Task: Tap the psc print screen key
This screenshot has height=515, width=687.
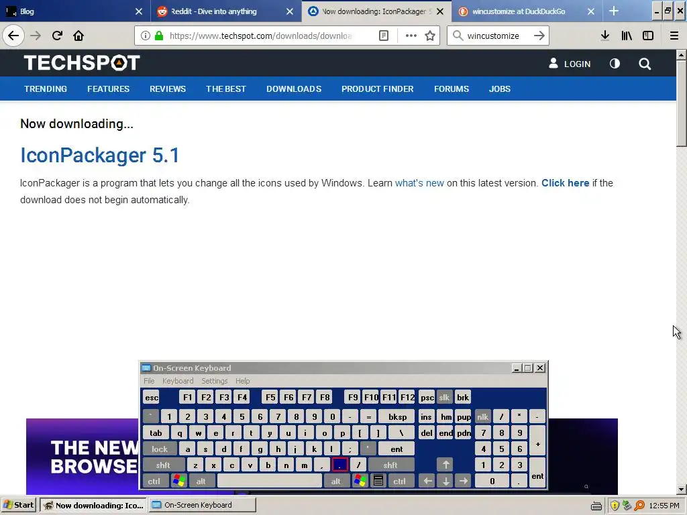Action: coord(427,397)
